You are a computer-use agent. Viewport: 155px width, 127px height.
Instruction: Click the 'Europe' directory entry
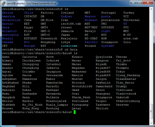pos(29,46)
